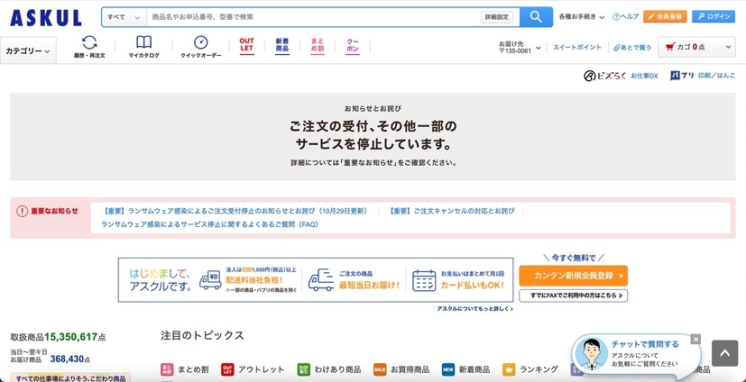The width and height of the screenshot is (746, 382).
Task: Click the blue ログイン button
Action: tap(714, 16)
